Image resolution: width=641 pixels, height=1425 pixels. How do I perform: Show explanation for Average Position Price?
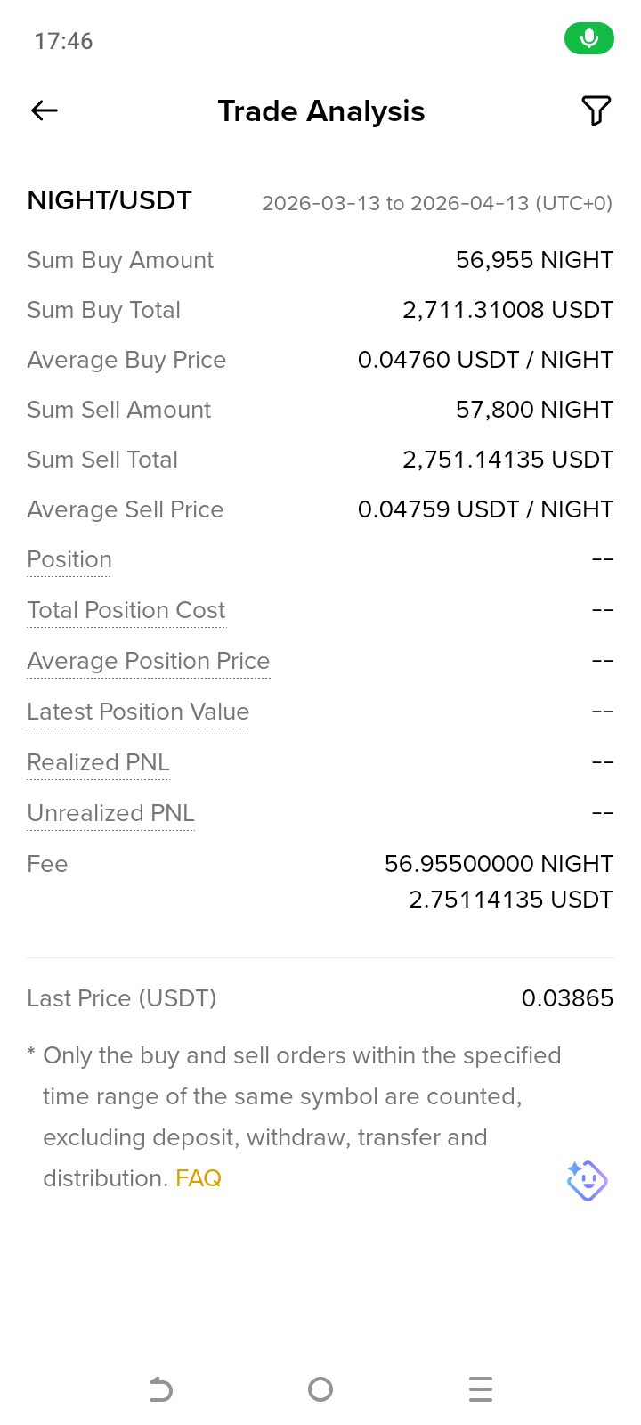click(149, 661)
